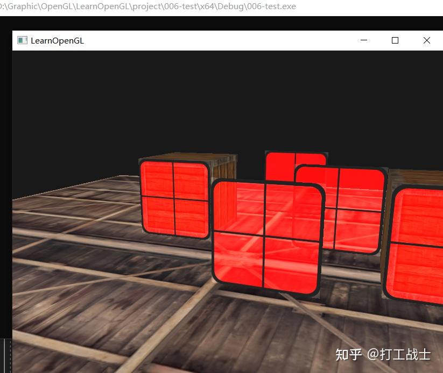This screenshot has width=443, height=373.
Task: Select the leftmost red transparent cube
Action: (x=174, y=199)
